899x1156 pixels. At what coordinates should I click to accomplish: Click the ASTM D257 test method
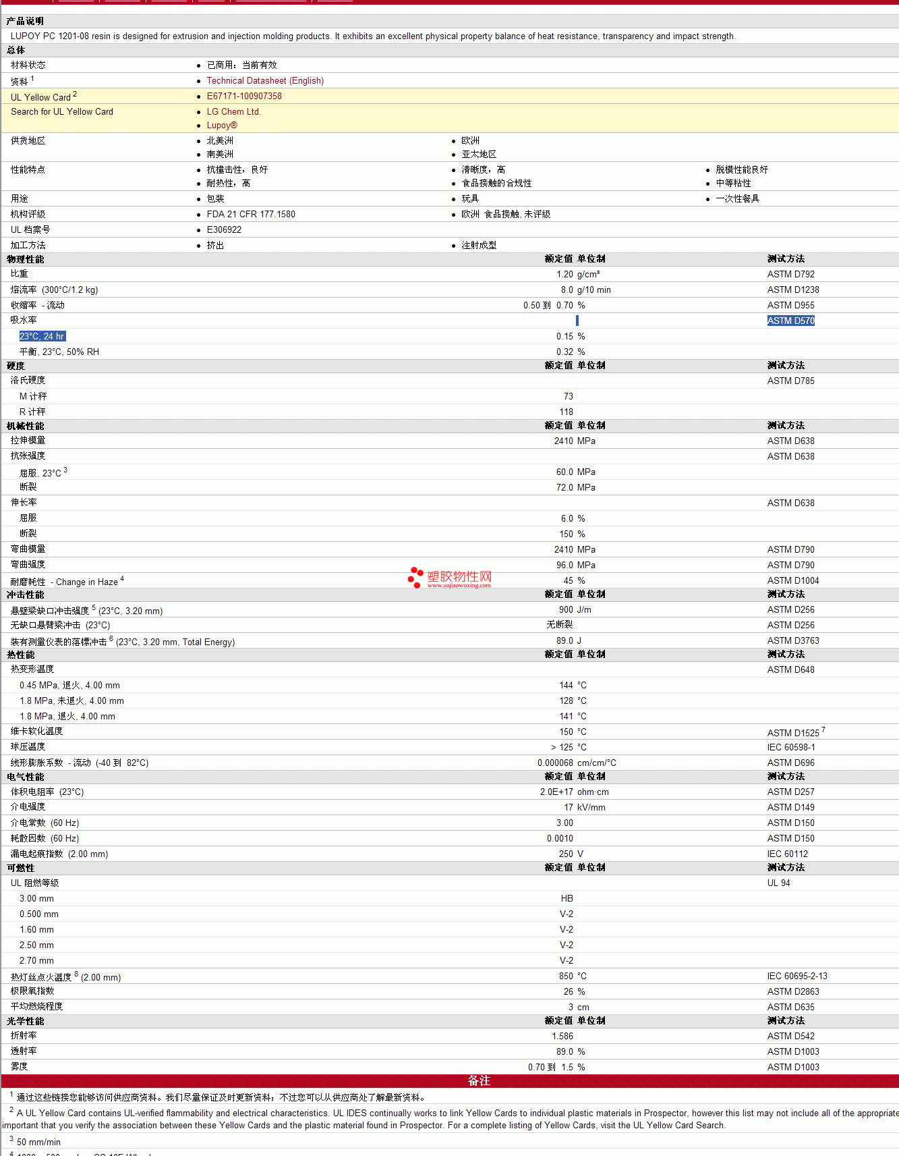point(790,792)
